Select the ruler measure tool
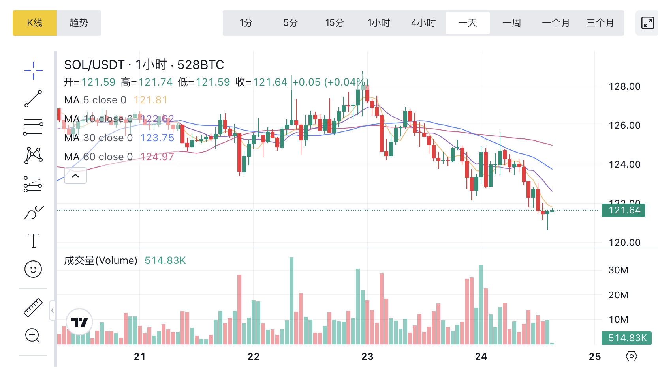658x370 pixels. (x=33, y=308)
